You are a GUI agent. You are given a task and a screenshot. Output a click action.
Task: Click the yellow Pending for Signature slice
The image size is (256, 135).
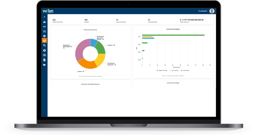pos(100,60)
